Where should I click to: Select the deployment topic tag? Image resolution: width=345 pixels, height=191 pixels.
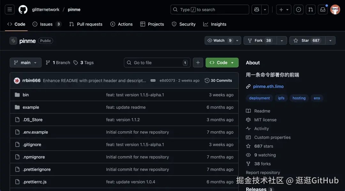click(x=259, y=98)
